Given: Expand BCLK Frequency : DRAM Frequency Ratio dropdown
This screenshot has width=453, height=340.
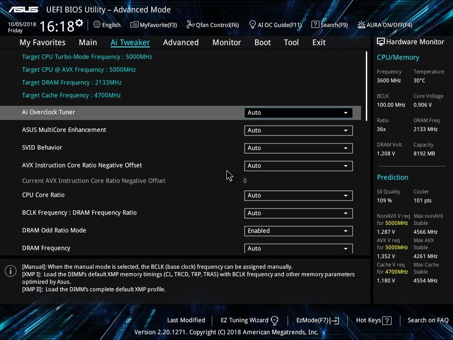Looking at the screenshot, I should (299, 213).
